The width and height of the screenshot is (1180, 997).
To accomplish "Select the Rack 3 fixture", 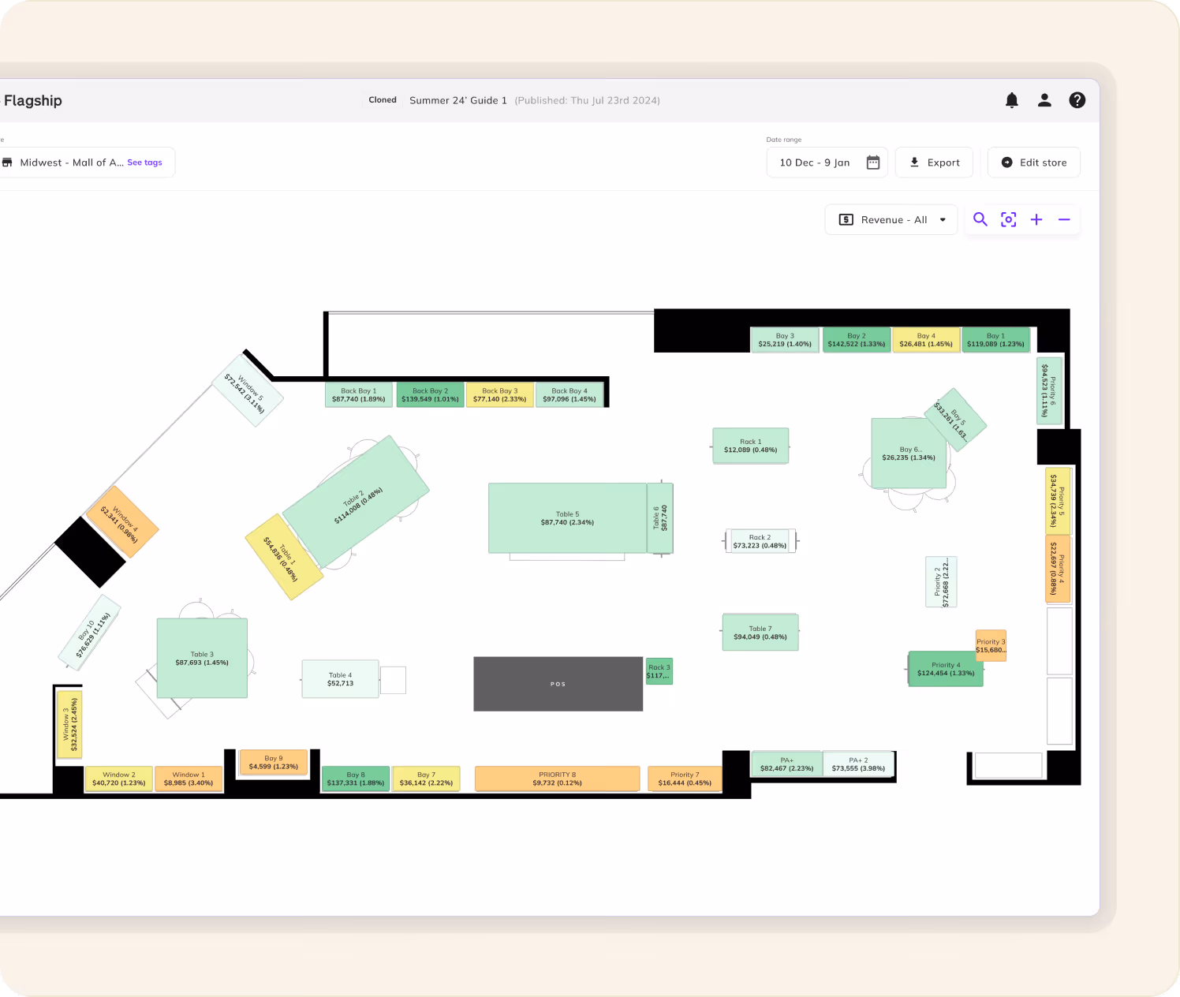I will tap(659, 671).
